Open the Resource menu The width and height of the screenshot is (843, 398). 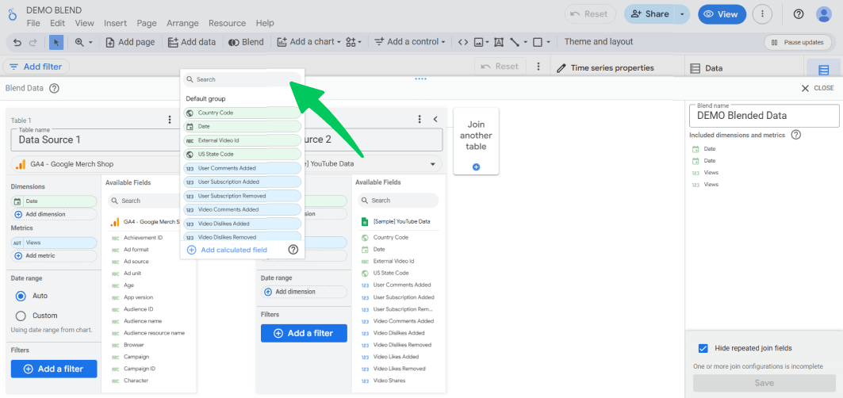point(227,24)
